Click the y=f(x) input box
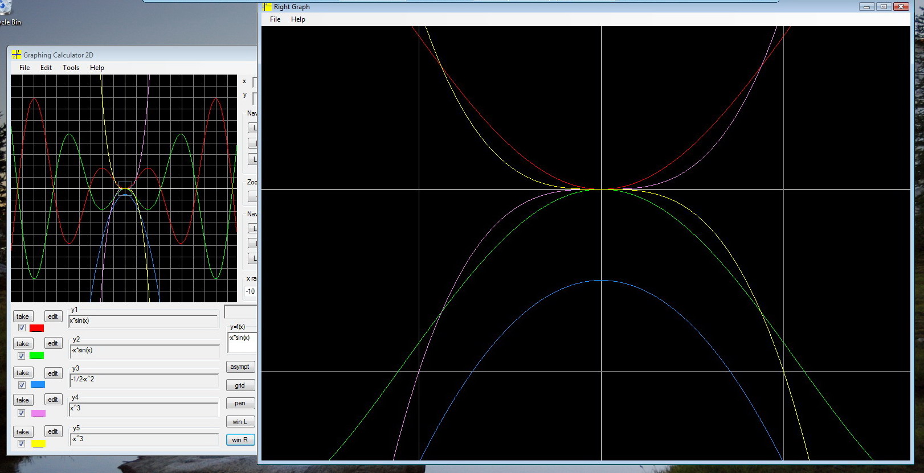924x473 pixels. [242, 343]
